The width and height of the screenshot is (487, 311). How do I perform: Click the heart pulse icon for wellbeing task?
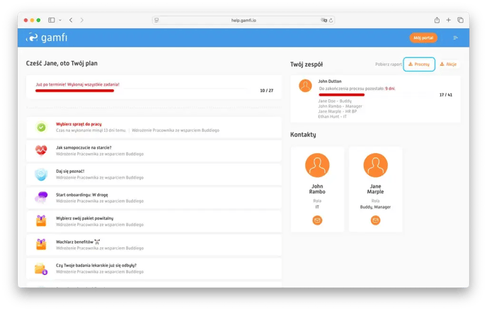coord(41,151)
